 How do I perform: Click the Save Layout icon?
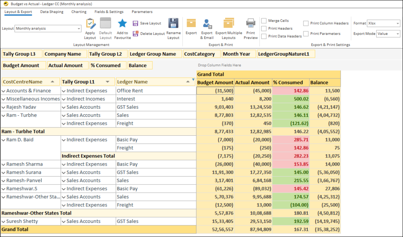pyautogui.click(x=135, y=24)
